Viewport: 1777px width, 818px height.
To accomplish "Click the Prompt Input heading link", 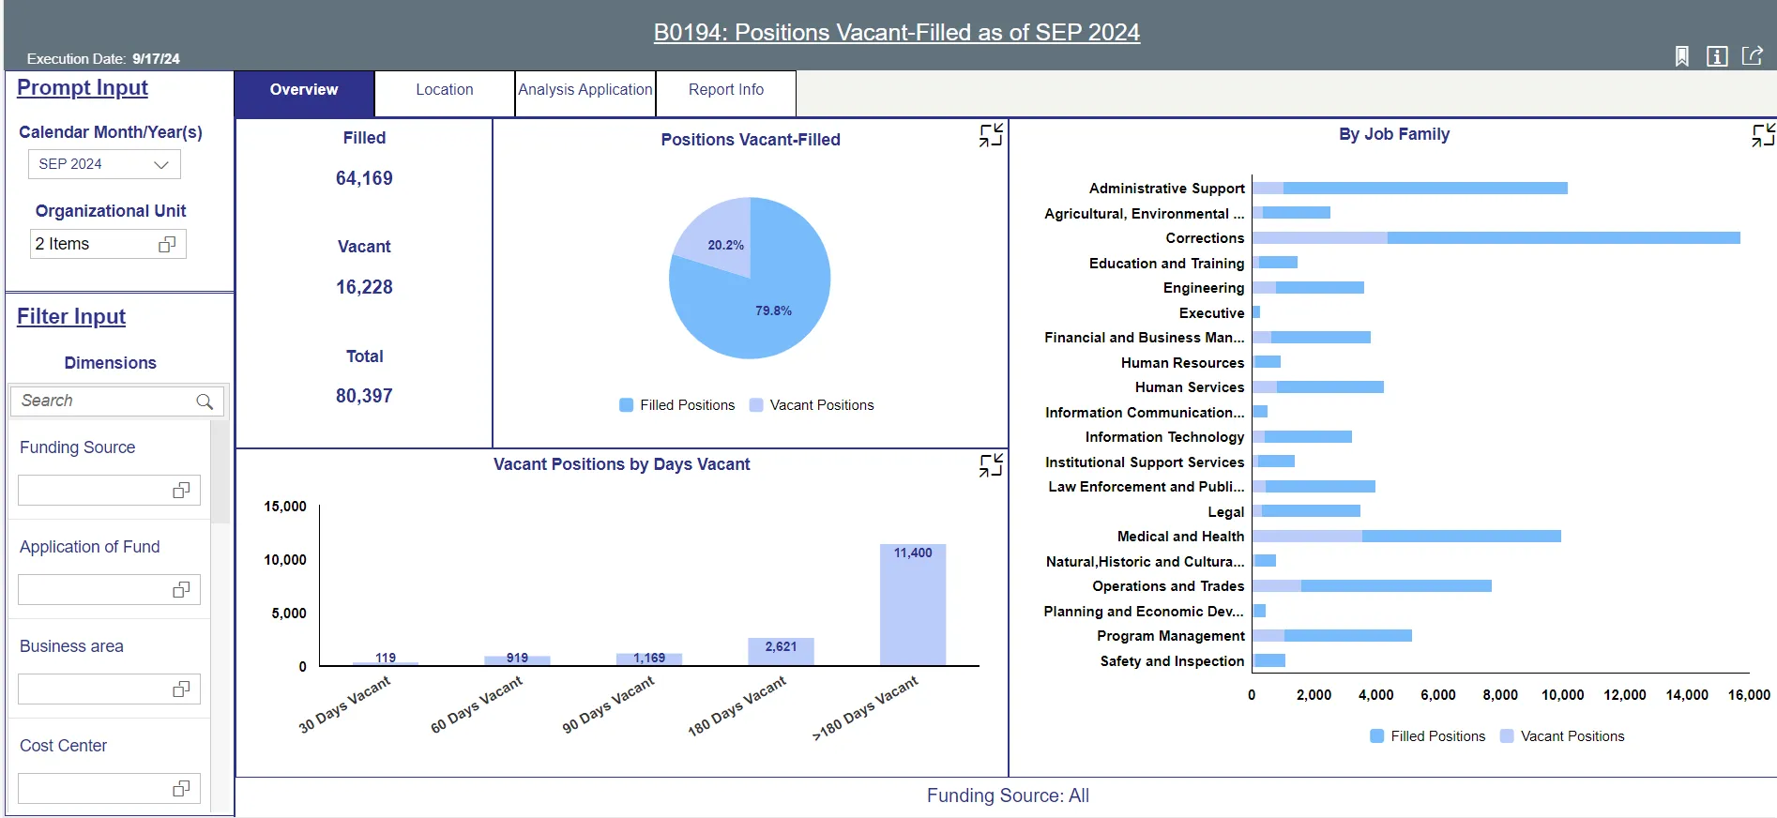I will pos(83,87).
